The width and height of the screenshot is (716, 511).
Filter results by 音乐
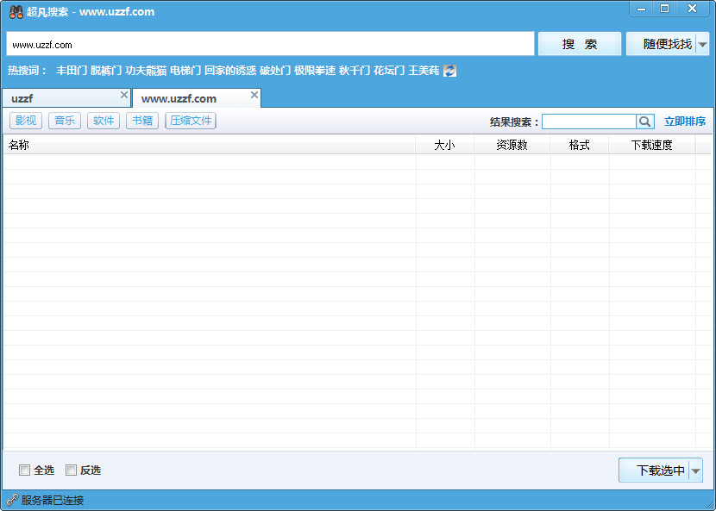tap(65, 121)
